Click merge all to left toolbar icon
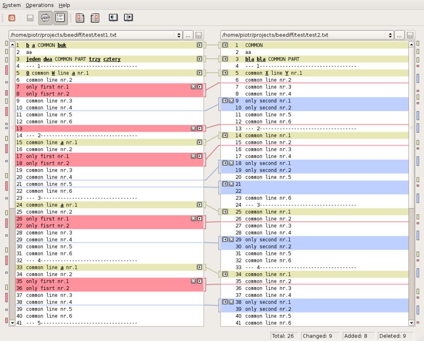The image size is (424, 341). coord(114,18)
